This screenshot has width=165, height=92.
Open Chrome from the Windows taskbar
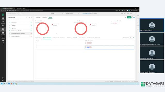pyautogui.click(x=16, y=84)
